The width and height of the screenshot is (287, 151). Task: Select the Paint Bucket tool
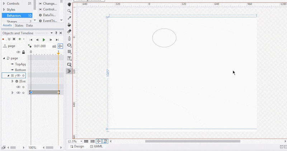point(69,24)
